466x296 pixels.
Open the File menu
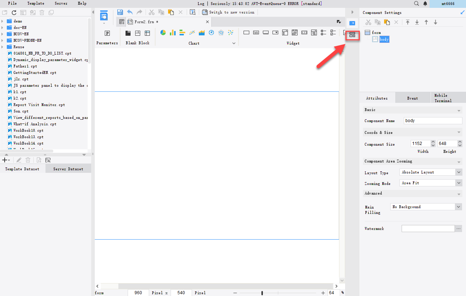click(x=12, y=3)
